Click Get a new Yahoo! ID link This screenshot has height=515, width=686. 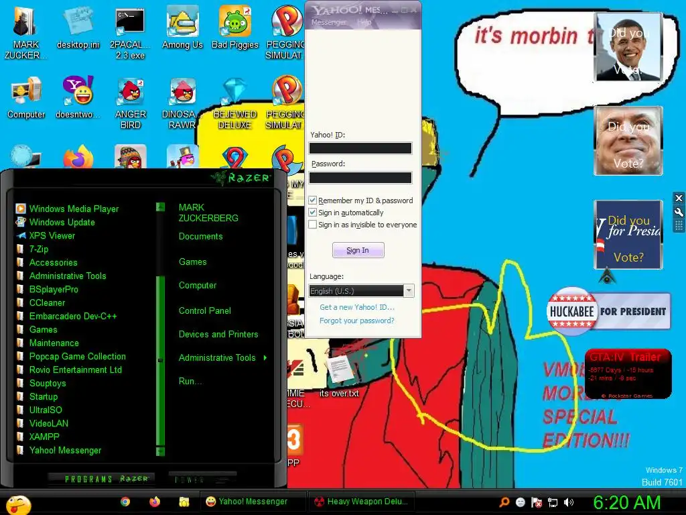tap(357, 307)
